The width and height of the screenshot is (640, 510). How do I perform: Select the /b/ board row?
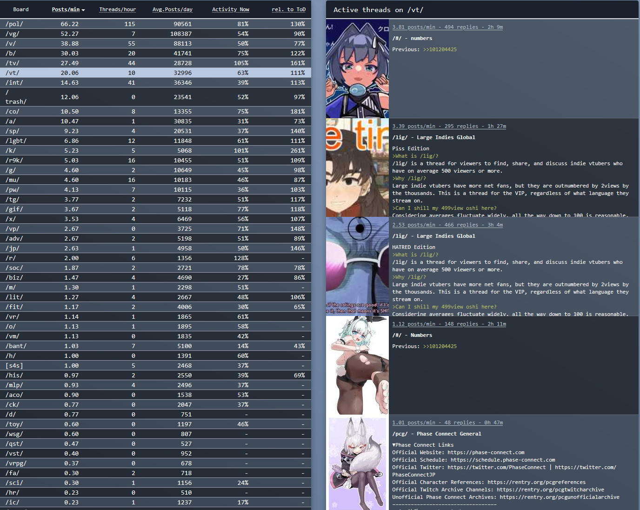tap(155, 53)
